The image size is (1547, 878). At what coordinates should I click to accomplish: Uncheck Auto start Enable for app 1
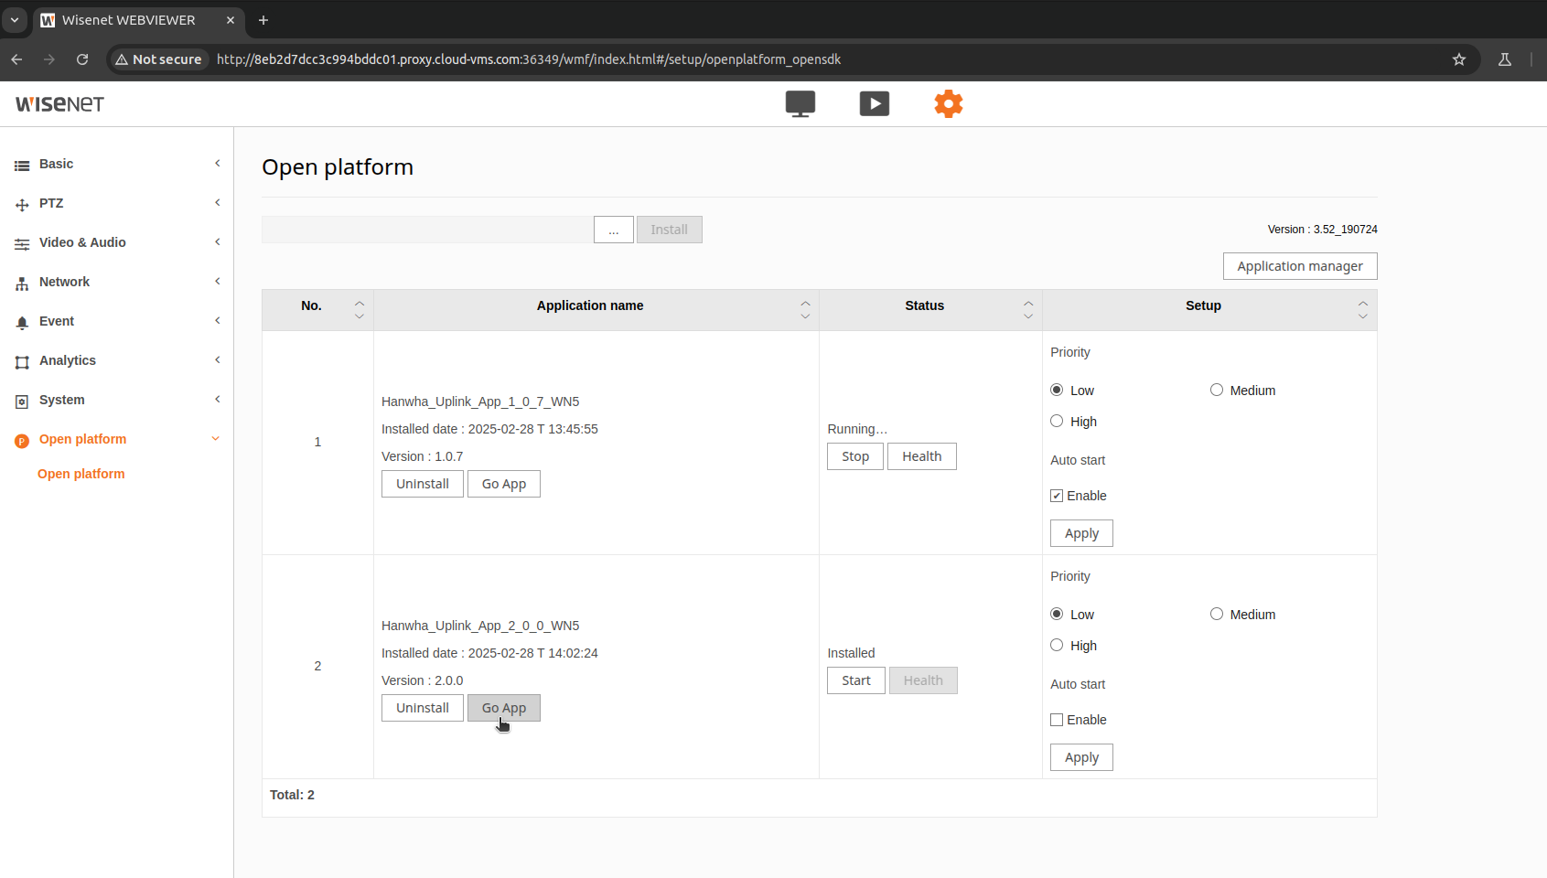pos(1057,496)
